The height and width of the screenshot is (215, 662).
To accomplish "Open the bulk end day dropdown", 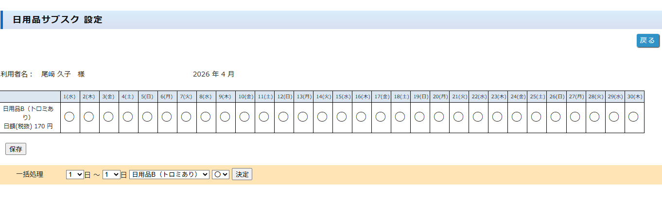I will tap(111, 174).
